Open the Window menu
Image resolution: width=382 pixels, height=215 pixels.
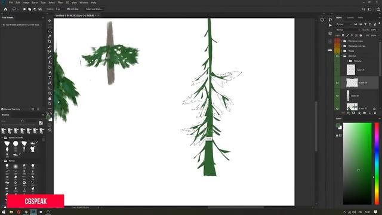click(84, 2)
